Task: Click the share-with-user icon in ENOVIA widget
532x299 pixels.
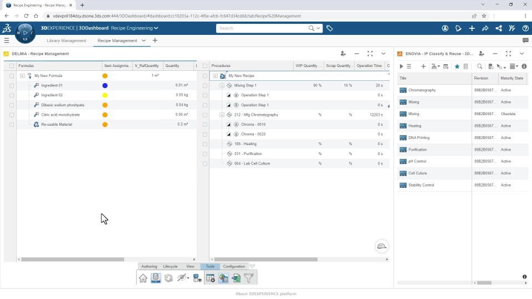Action: pyautogui.click(x=482, y=54)
